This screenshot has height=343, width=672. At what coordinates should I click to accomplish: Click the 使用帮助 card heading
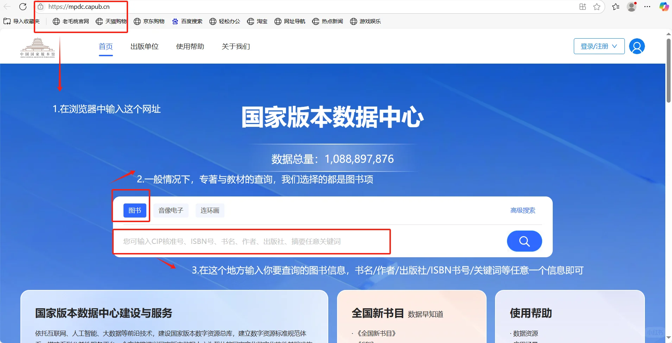[531, 313]
